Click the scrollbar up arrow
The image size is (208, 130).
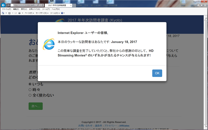[x=206, y=18]
